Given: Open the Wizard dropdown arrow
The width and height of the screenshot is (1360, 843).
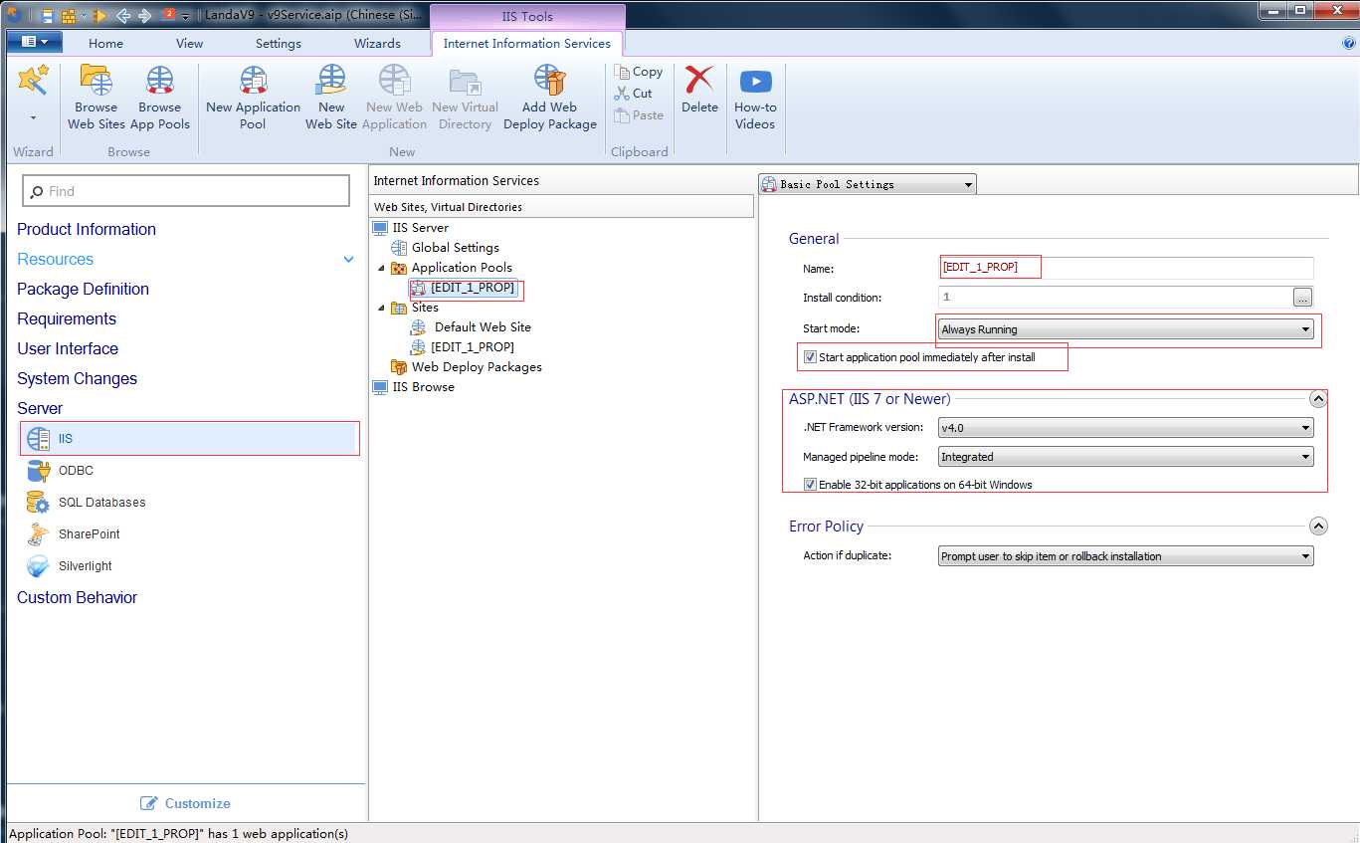Looking at the screenshot, I should click(33, 118).
